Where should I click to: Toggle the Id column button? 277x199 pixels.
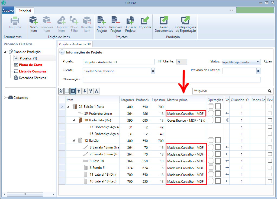[73, 91]
